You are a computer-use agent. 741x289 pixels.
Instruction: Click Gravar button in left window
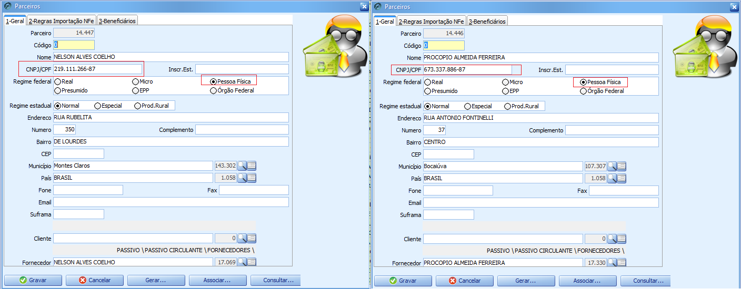pyautogui.click(x=33, y=280)
